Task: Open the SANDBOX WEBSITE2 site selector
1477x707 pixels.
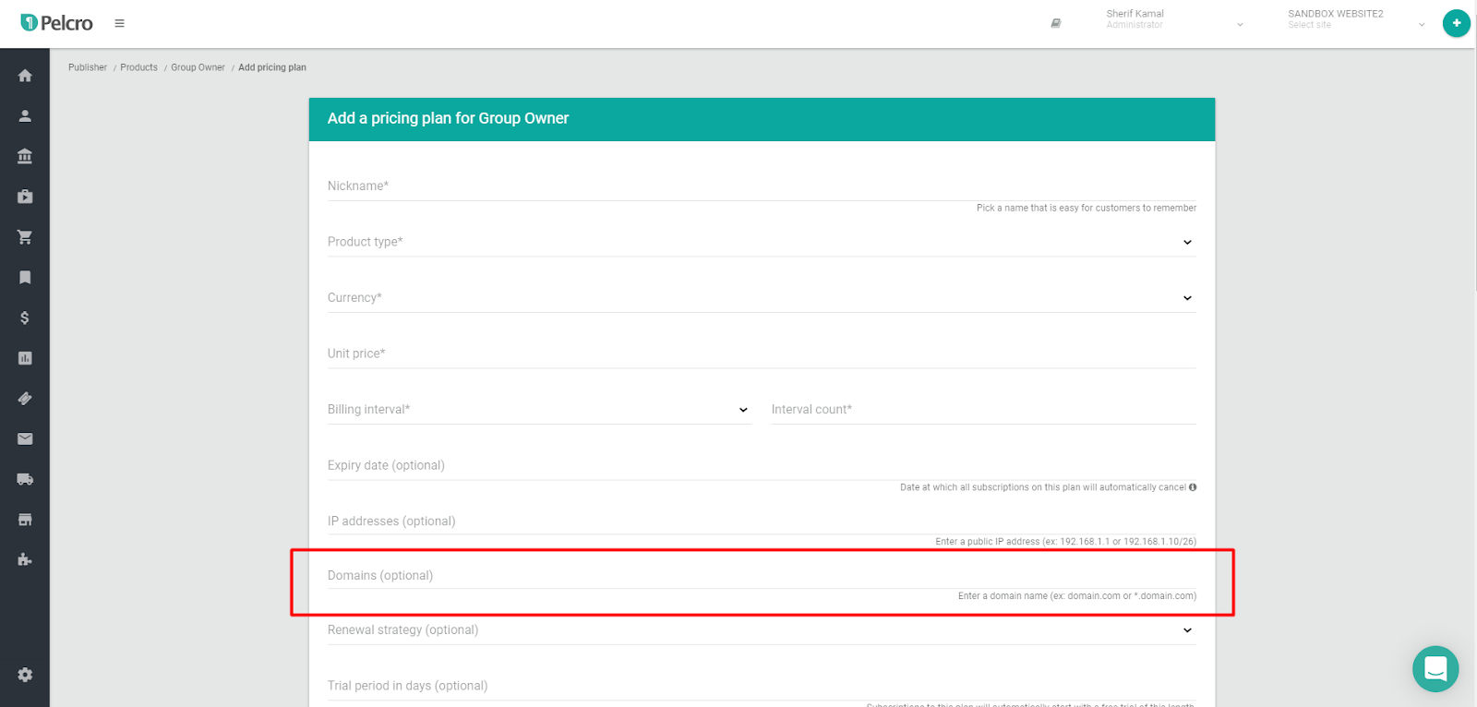Action: coord(1355,19)
